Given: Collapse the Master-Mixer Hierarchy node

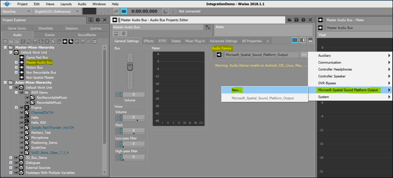Looking at the screenshot, I should point(6,47).
